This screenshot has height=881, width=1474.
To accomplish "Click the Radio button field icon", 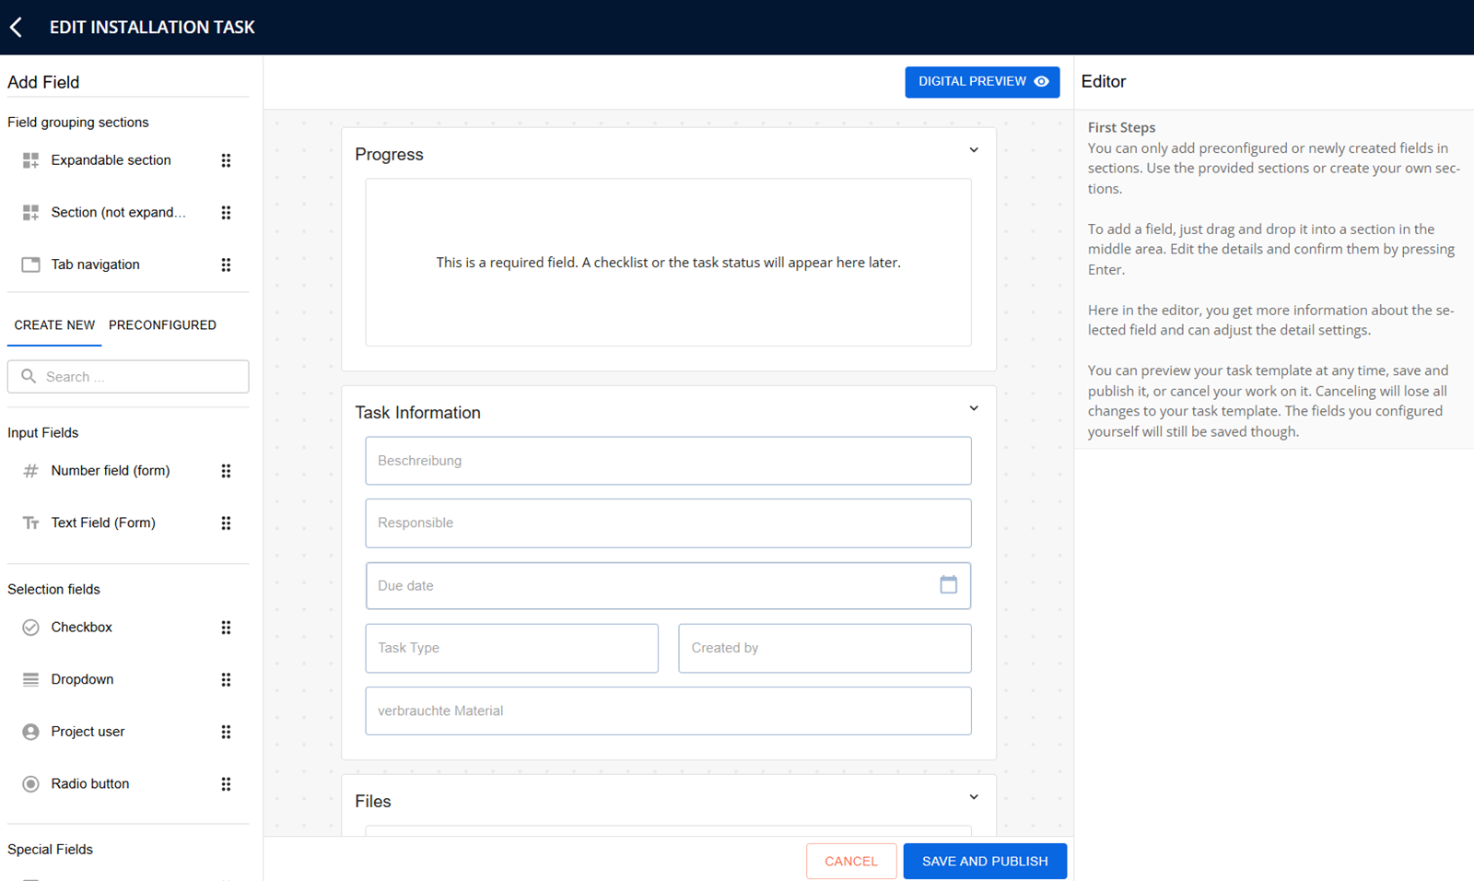I will [30, 784].
